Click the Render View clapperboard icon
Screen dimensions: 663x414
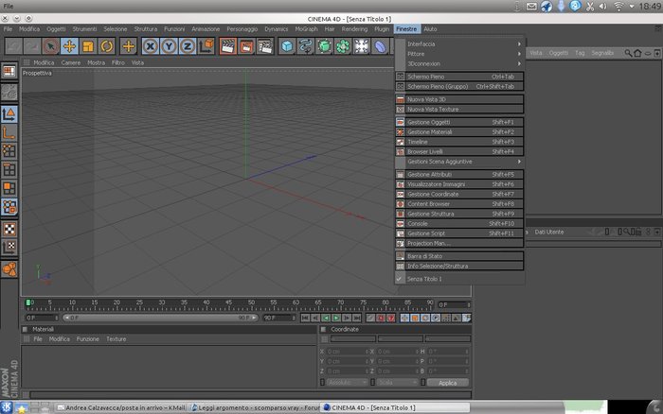tap(227, 46)
